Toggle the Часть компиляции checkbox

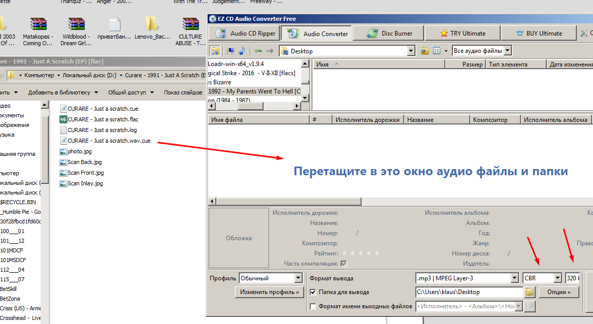coord(344,264)
